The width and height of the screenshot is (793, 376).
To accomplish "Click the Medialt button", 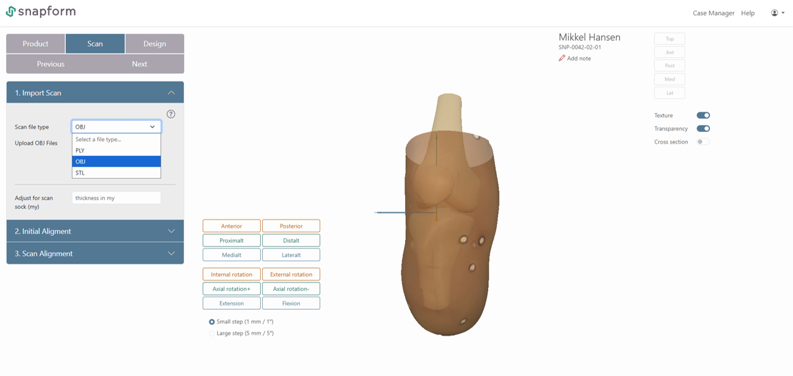I will tap(232, 255).
